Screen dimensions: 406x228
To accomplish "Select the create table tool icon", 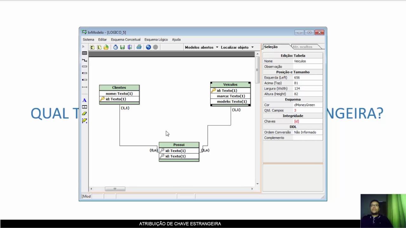I will point(84,53).
